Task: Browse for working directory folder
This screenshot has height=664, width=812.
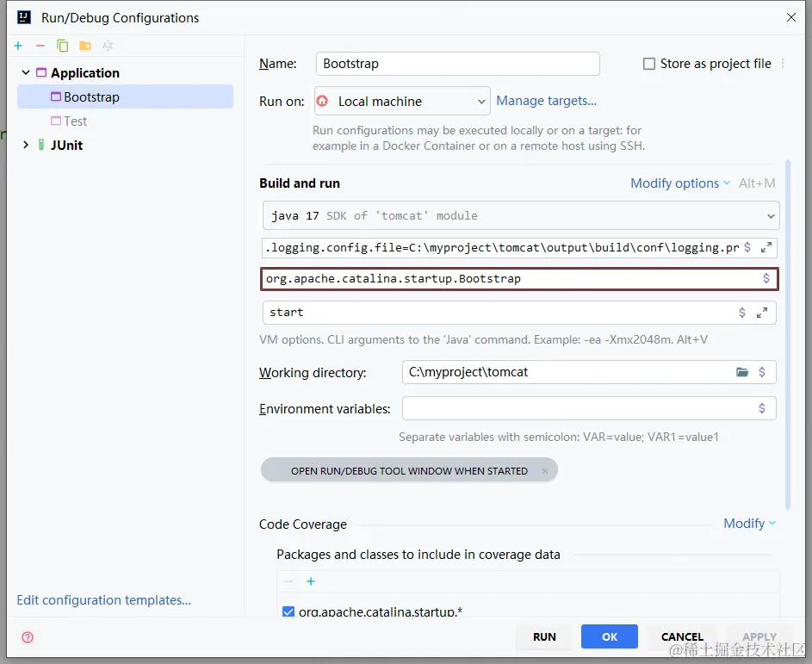Action: coord(742,372)
